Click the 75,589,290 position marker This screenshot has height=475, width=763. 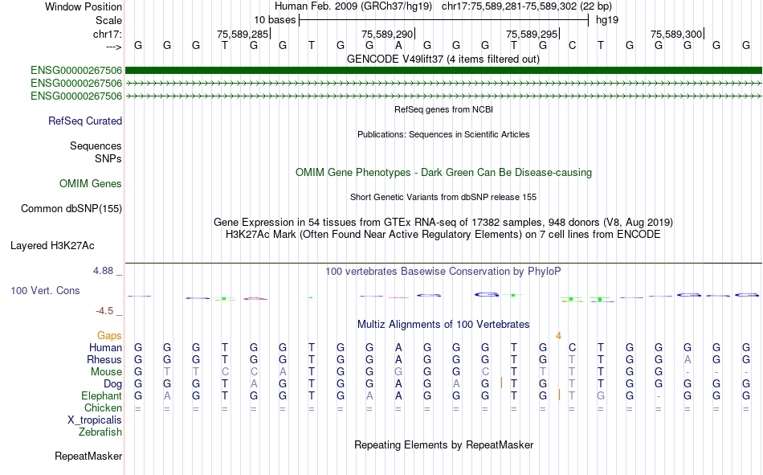click(x=387, y=34)
